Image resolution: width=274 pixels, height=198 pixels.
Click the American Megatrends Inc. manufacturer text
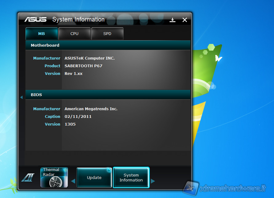pyautogui.click(x=91, y=109)
